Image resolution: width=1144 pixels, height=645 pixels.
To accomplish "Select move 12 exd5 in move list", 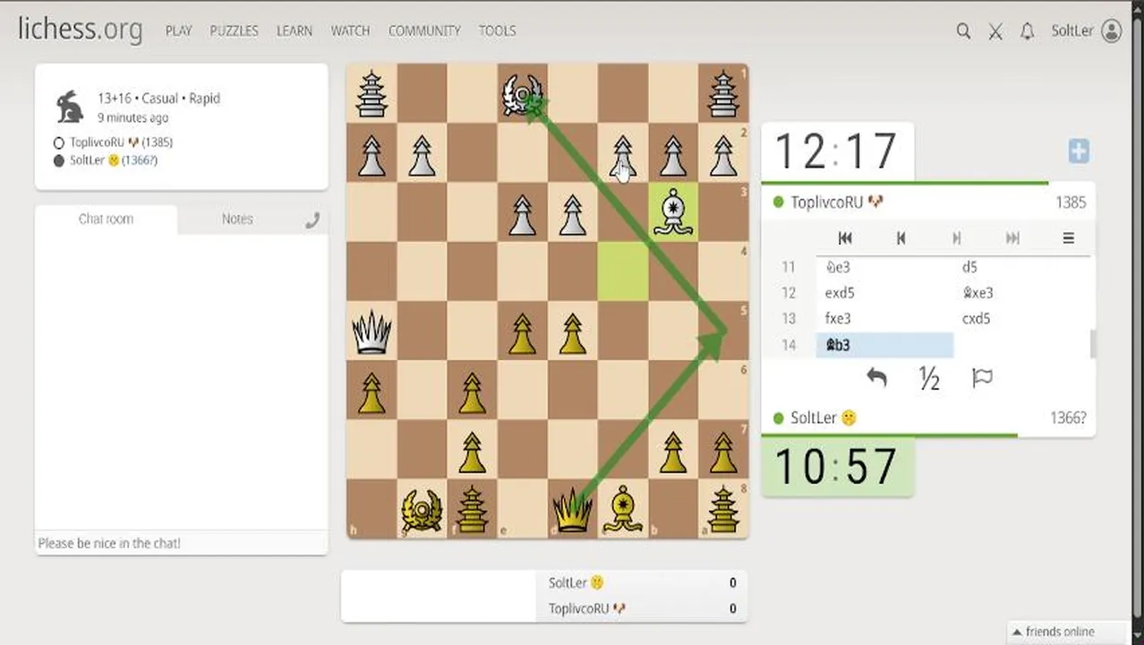I will 884,293.
